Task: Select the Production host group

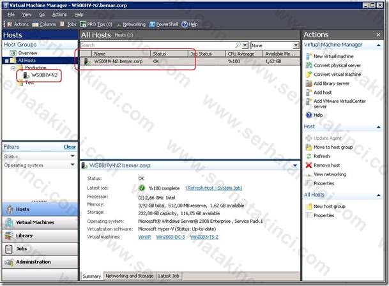Action: point(36,68)
